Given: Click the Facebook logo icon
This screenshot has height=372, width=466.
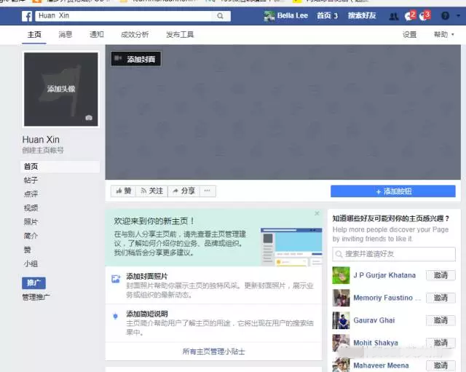Looking at the screenshot, I should point(27,16).
